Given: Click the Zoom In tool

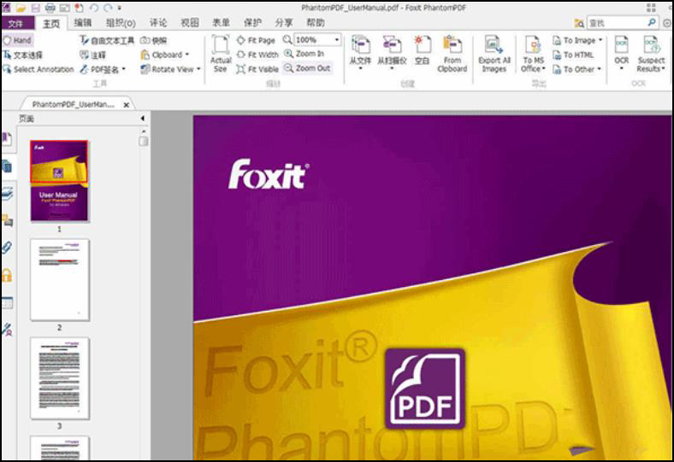Looking at the screenshot, I should pos(304,54).
